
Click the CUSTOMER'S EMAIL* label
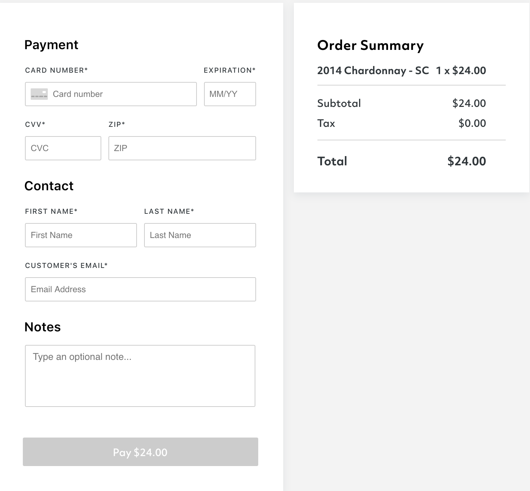66,265
